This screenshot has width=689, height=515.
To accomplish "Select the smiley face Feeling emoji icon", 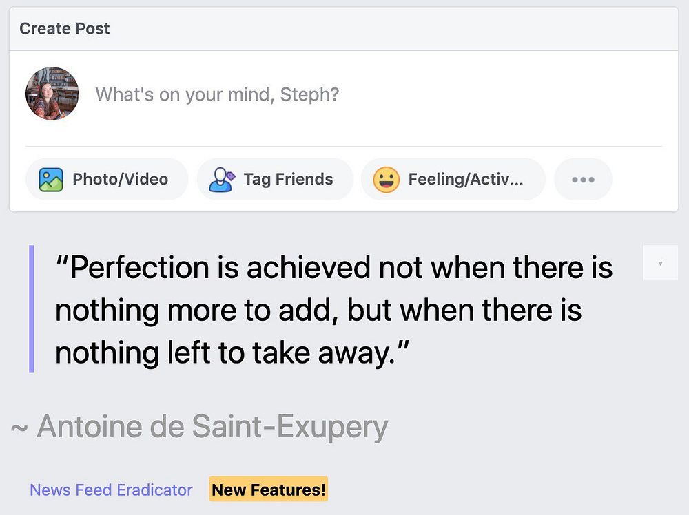I will coord(387,180).
